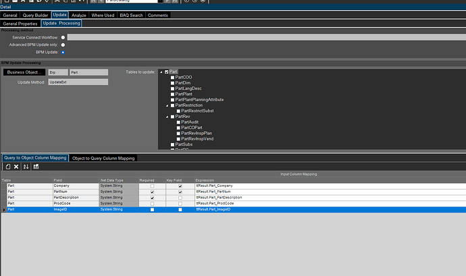The image size is (466, 276).
Task: Click the row selector arrow of ImageID row
Action: (4, 210)
